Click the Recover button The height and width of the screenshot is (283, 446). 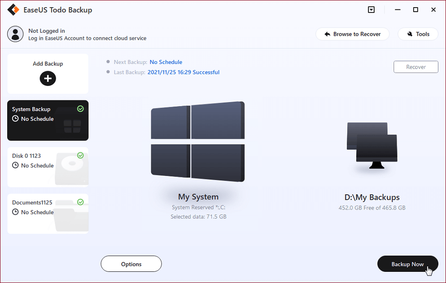coord(415,67)
